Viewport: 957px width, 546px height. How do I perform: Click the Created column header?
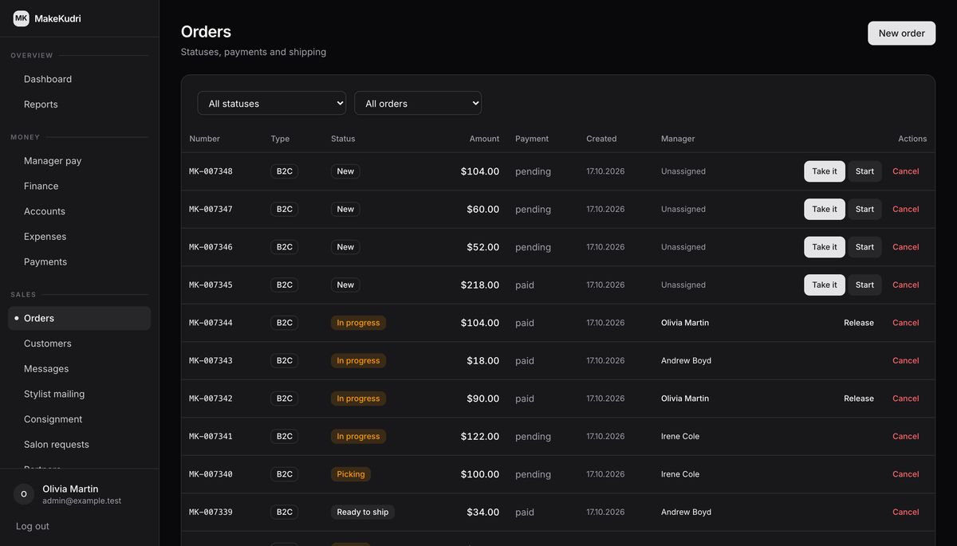pyautogui.click(x=601, y=139)
